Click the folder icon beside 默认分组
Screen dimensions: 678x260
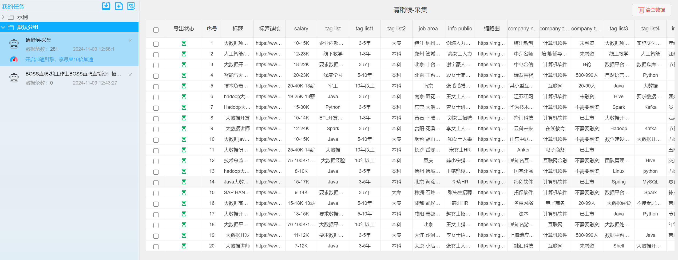point(11,27)
